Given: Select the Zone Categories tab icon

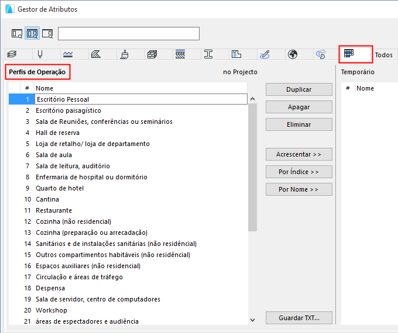Looking at the screenshot, I should point(236,54).
